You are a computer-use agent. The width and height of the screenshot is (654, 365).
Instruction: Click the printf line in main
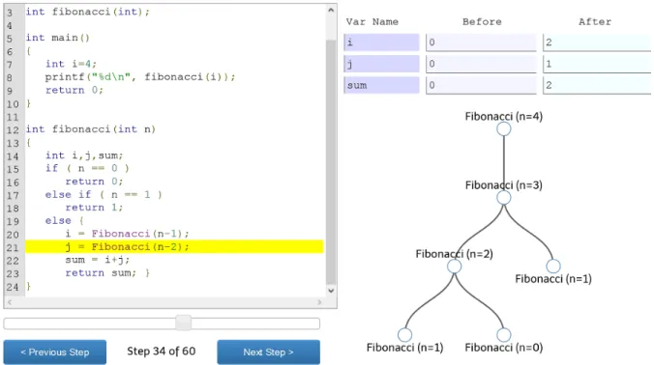140,77
